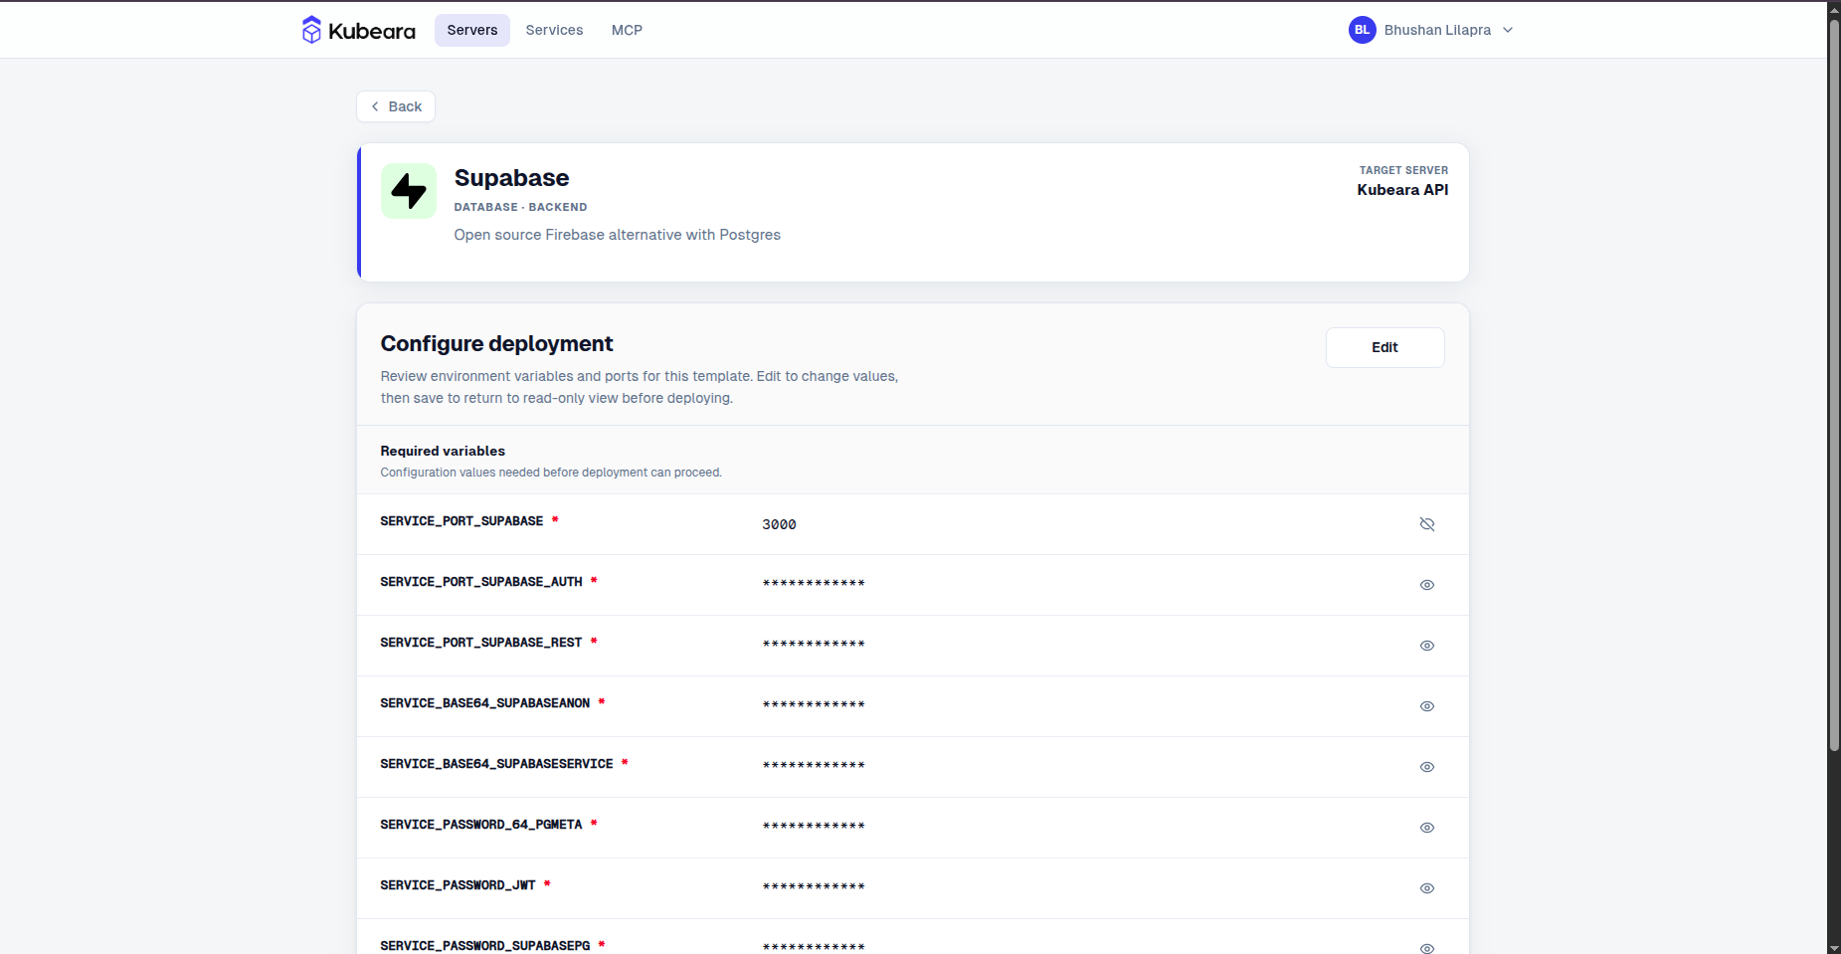1841x954 pixels.
Task: Switch to the Services tab
Action: [x=554, y=30]
